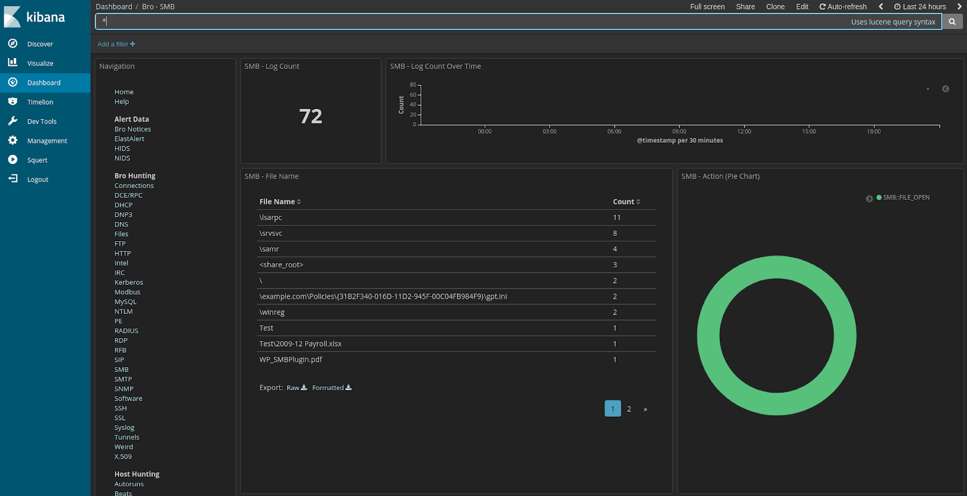Open X.509 navigation link
The image size is (967, 496).
pyautogui.click(x=123, y=457)
